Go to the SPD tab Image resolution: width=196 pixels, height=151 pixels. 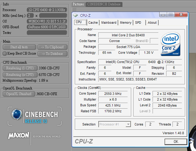click(x=138, y=23)
